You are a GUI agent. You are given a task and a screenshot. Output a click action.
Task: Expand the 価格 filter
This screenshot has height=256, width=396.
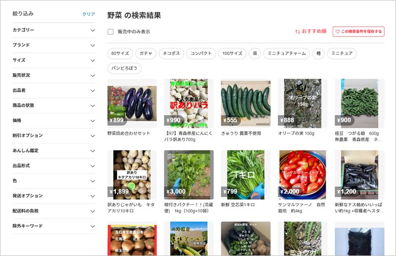[x=54, y=120]
